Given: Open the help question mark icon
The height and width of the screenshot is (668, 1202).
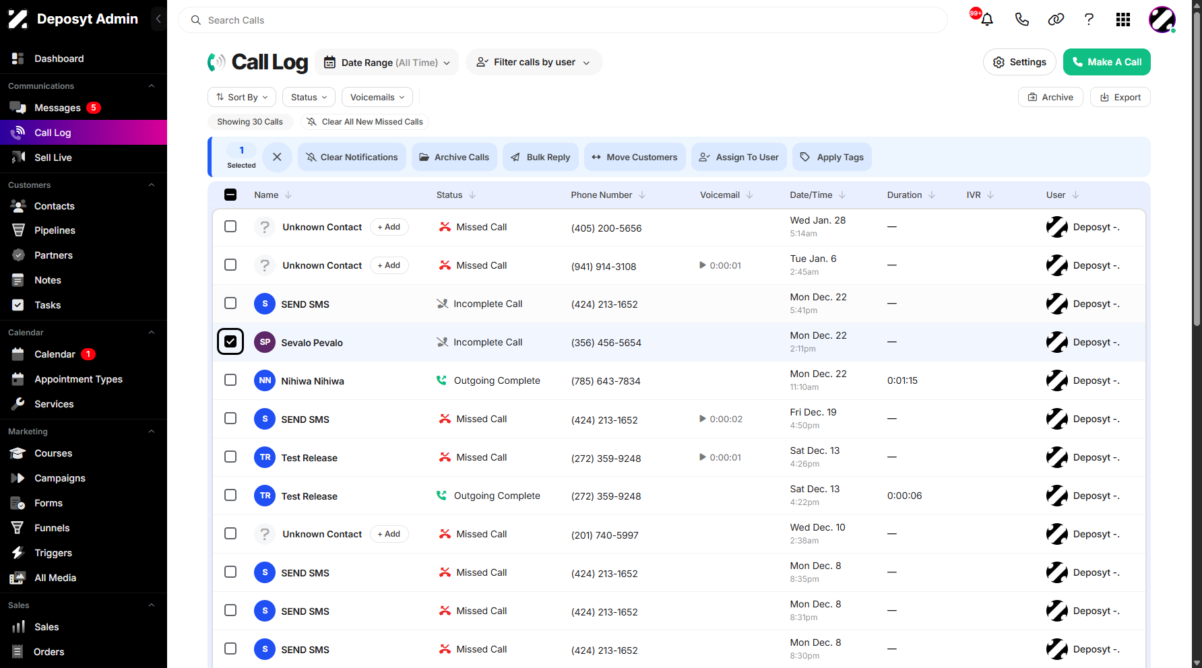Looking at the screenshot, I should coord(1089,20).
